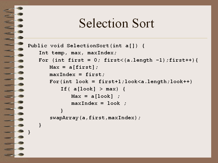218x163 pixels.
Task: Click the horizontal divider line under the title
Action: pos(116,38)
